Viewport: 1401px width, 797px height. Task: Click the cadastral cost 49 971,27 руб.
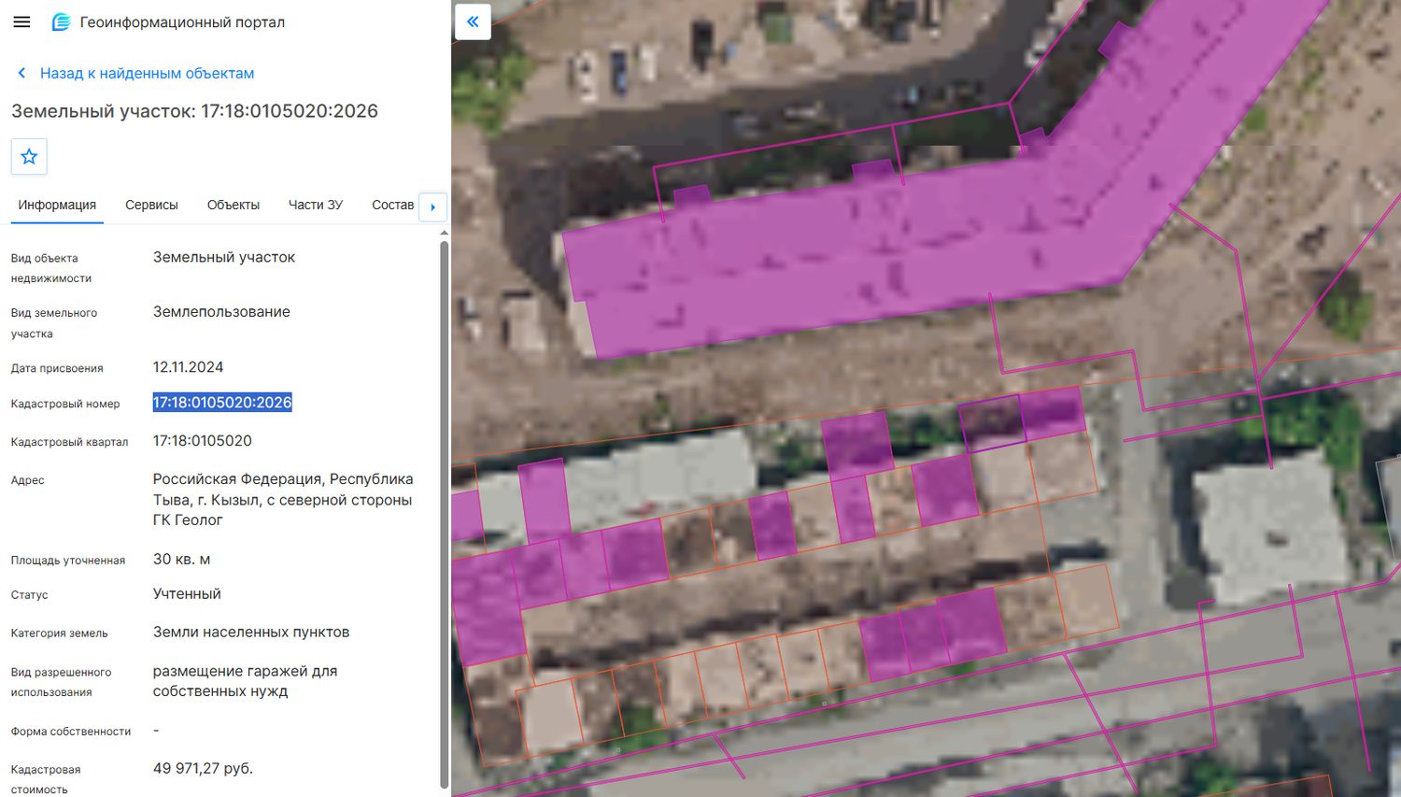[x=204, y=769]
